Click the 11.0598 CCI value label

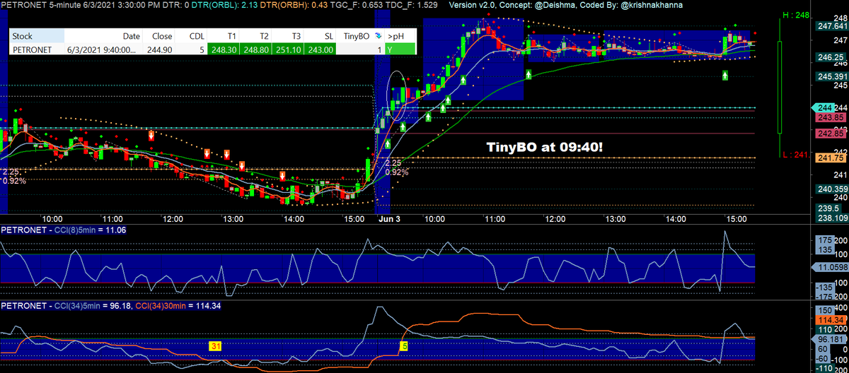point(831,268)
